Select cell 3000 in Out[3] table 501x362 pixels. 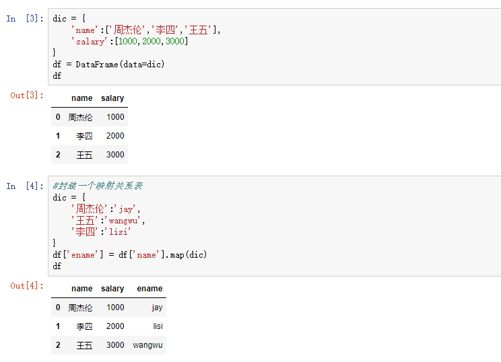point(115,155)
